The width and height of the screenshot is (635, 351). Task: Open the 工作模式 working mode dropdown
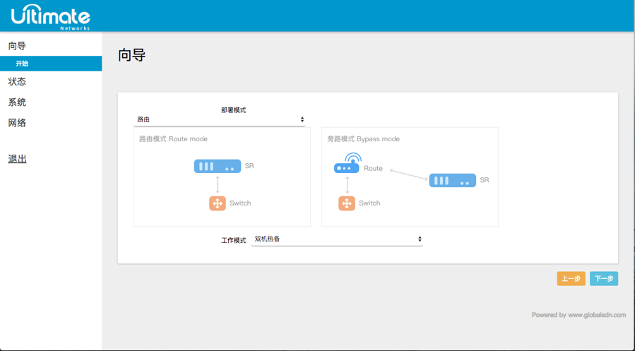click(336, 239)
